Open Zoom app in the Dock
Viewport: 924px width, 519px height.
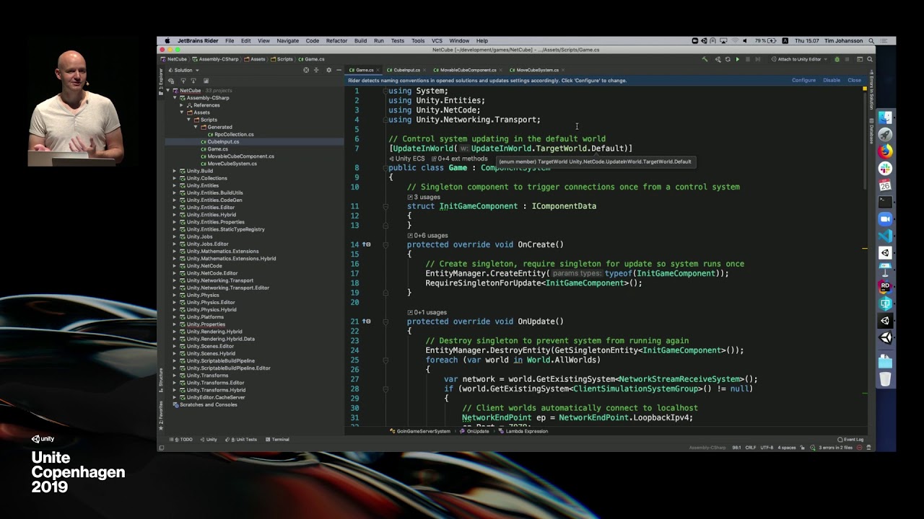[885, 219]
